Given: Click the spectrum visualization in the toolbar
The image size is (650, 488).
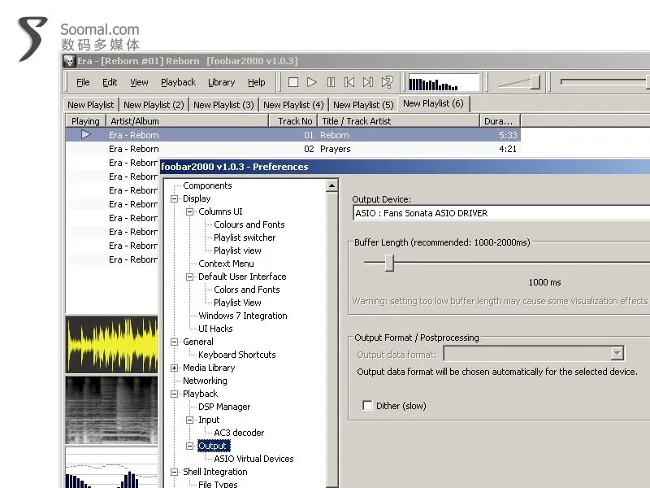Looking at the screenshot, I should 443,82.
